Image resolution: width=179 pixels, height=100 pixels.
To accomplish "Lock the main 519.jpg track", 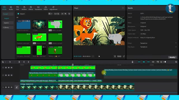I will [6, 87].
